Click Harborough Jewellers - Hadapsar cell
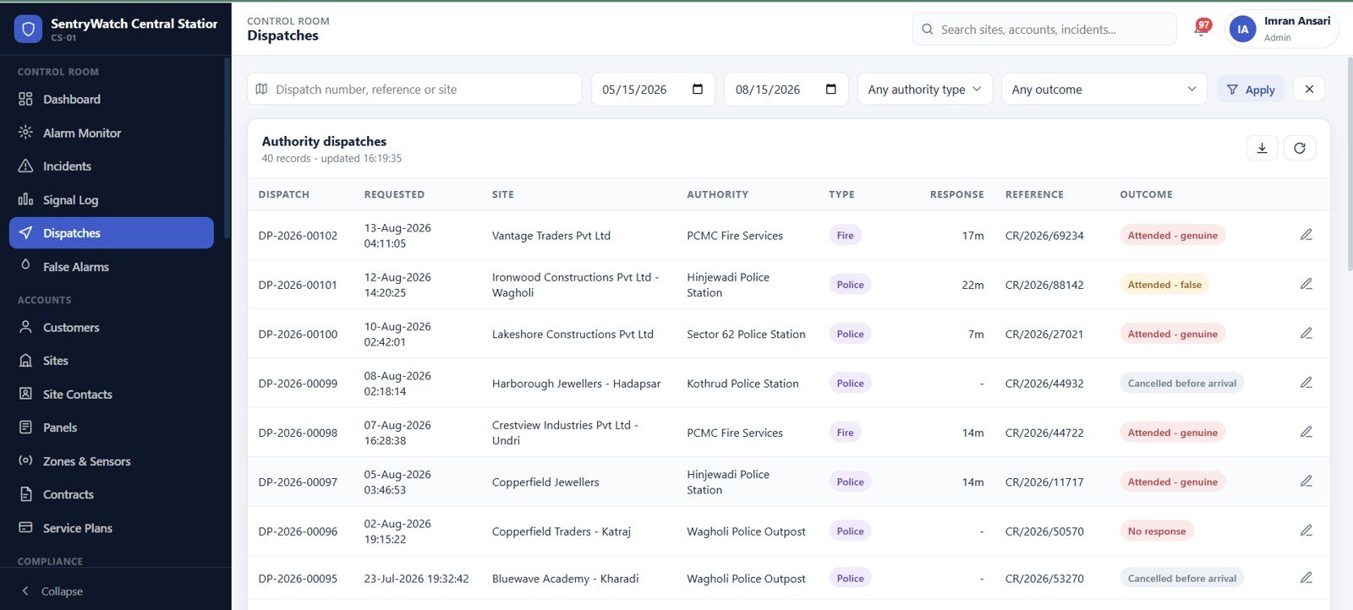This screenshot has height=610, width=1353. click(576, 384)
